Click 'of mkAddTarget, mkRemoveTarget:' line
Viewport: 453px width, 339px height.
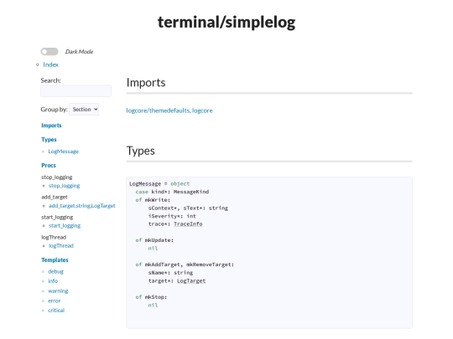point(185,265)
